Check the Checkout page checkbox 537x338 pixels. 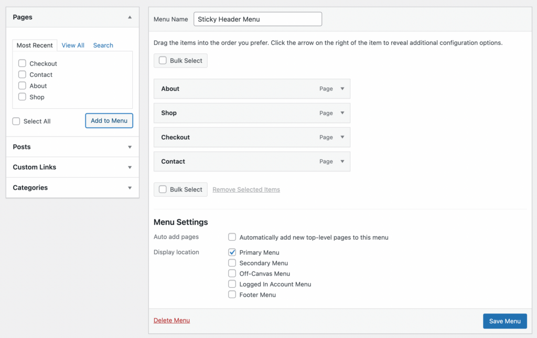coord(22,63)
